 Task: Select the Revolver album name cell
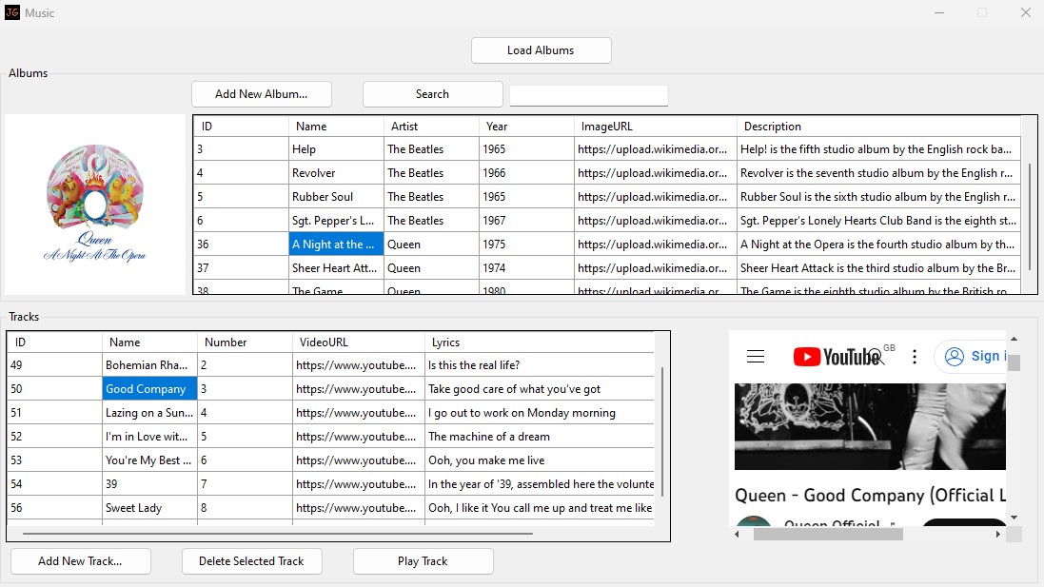tap(336, 173)
